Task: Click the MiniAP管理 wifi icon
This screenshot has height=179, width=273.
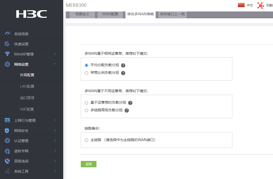Action: [7, 54]
